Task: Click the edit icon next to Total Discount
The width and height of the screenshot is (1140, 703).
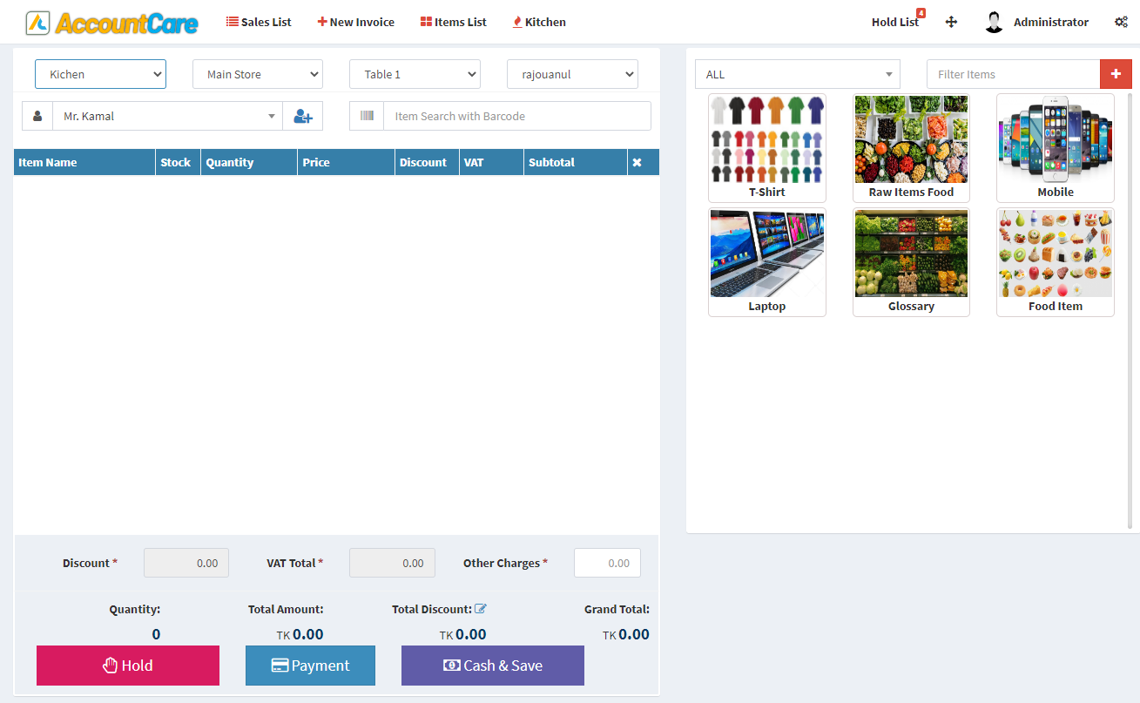Action: click(482, 608)
